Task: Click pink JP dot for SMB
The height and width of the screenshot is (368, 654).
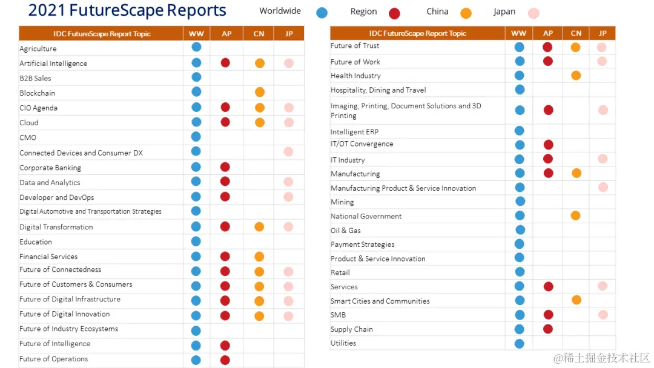Action: [x=603, y=315]
